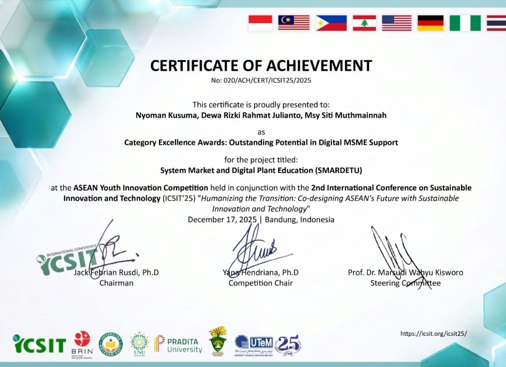Click the ICSIT logo in bottom-left footer
Screen dimensions: 506x367
[39, 344]
